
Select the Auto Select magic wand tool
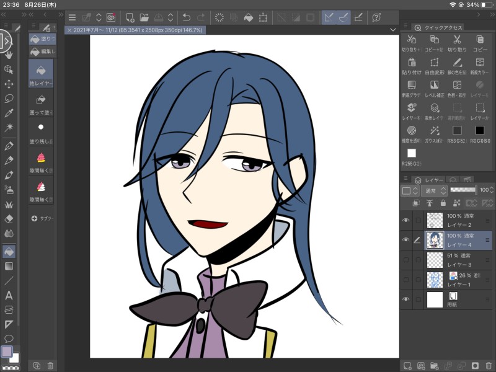[x=9, y=128]
